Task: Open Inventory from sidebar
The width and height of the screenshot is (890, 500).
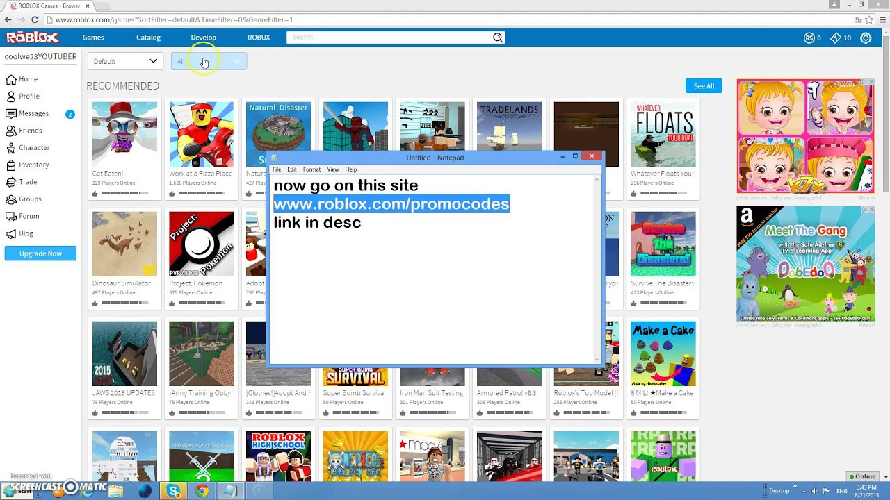Action: 28,165
